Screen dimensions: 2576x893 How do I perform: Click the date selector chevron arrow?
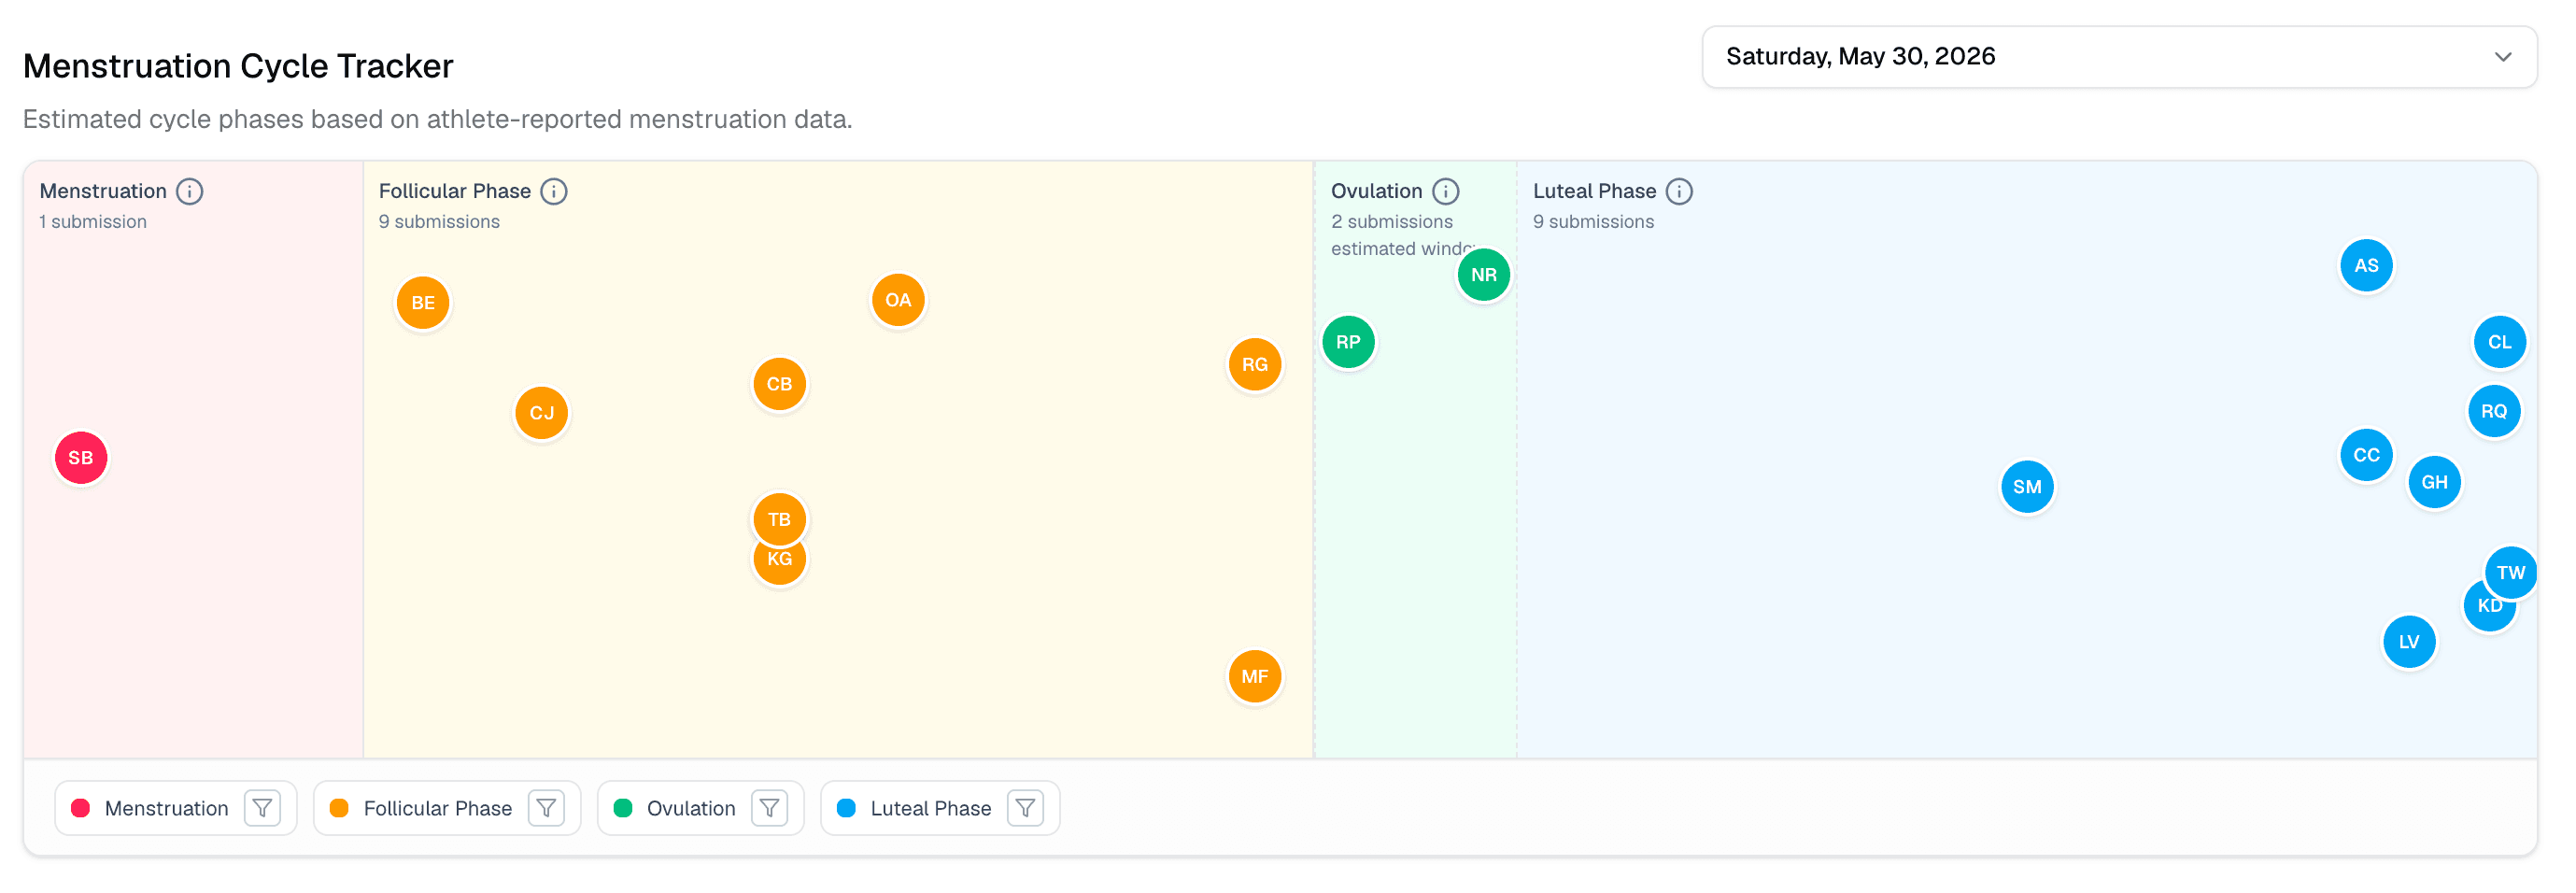(x=2502, y=57)
